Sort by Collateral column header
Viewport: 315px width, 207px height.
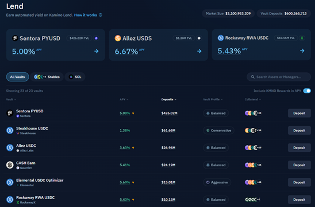click(253, 99)
